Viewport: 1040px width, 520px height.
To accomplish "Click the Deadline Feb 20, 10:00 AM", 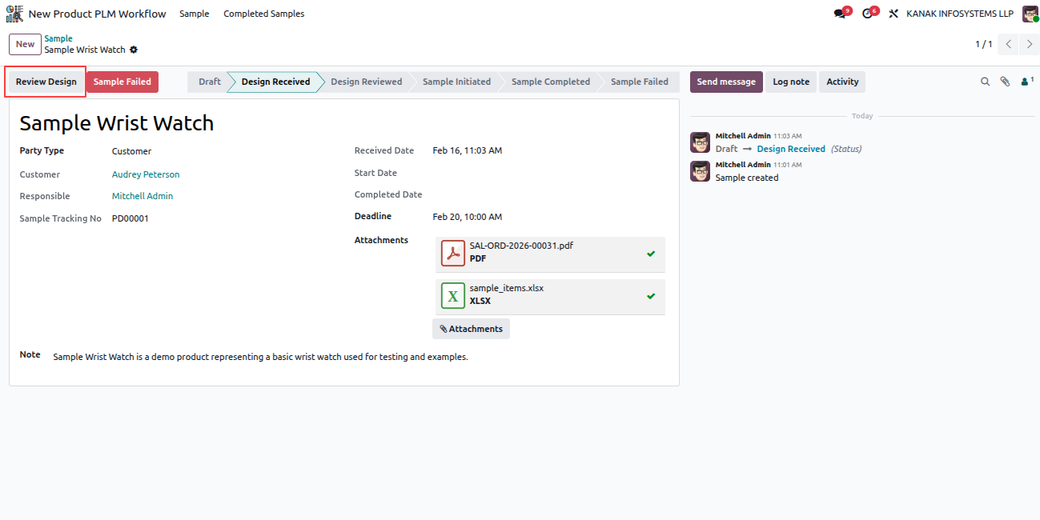I will [x=468, y=217].
